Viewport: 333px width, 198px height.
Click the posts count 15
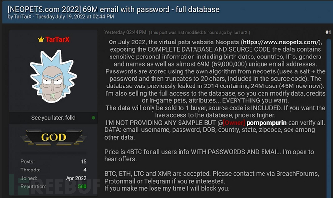pyautogui.click(x=83, y=161)
